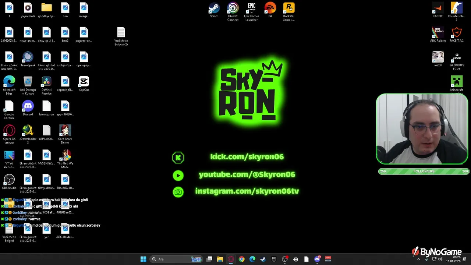The width and height of the screenshot is (471, 265).
Task: Select the file named 1
Action: (x=9, y=10)
